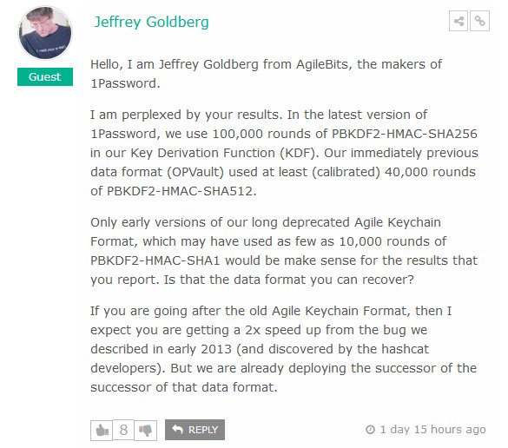The height and width of the screenshot is (448, 508).
Task: Downvote the comment with the thumbs-down icon
Action: point(146,430)
